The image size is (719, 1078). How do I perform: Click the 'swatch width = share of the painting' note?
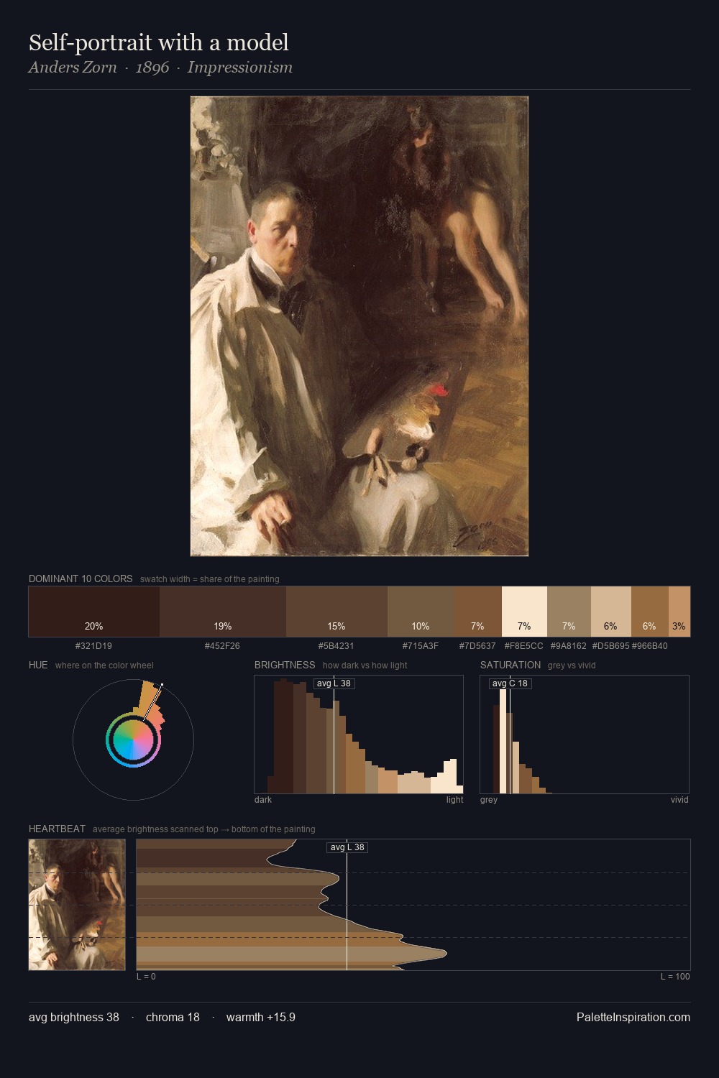point(210,579)
